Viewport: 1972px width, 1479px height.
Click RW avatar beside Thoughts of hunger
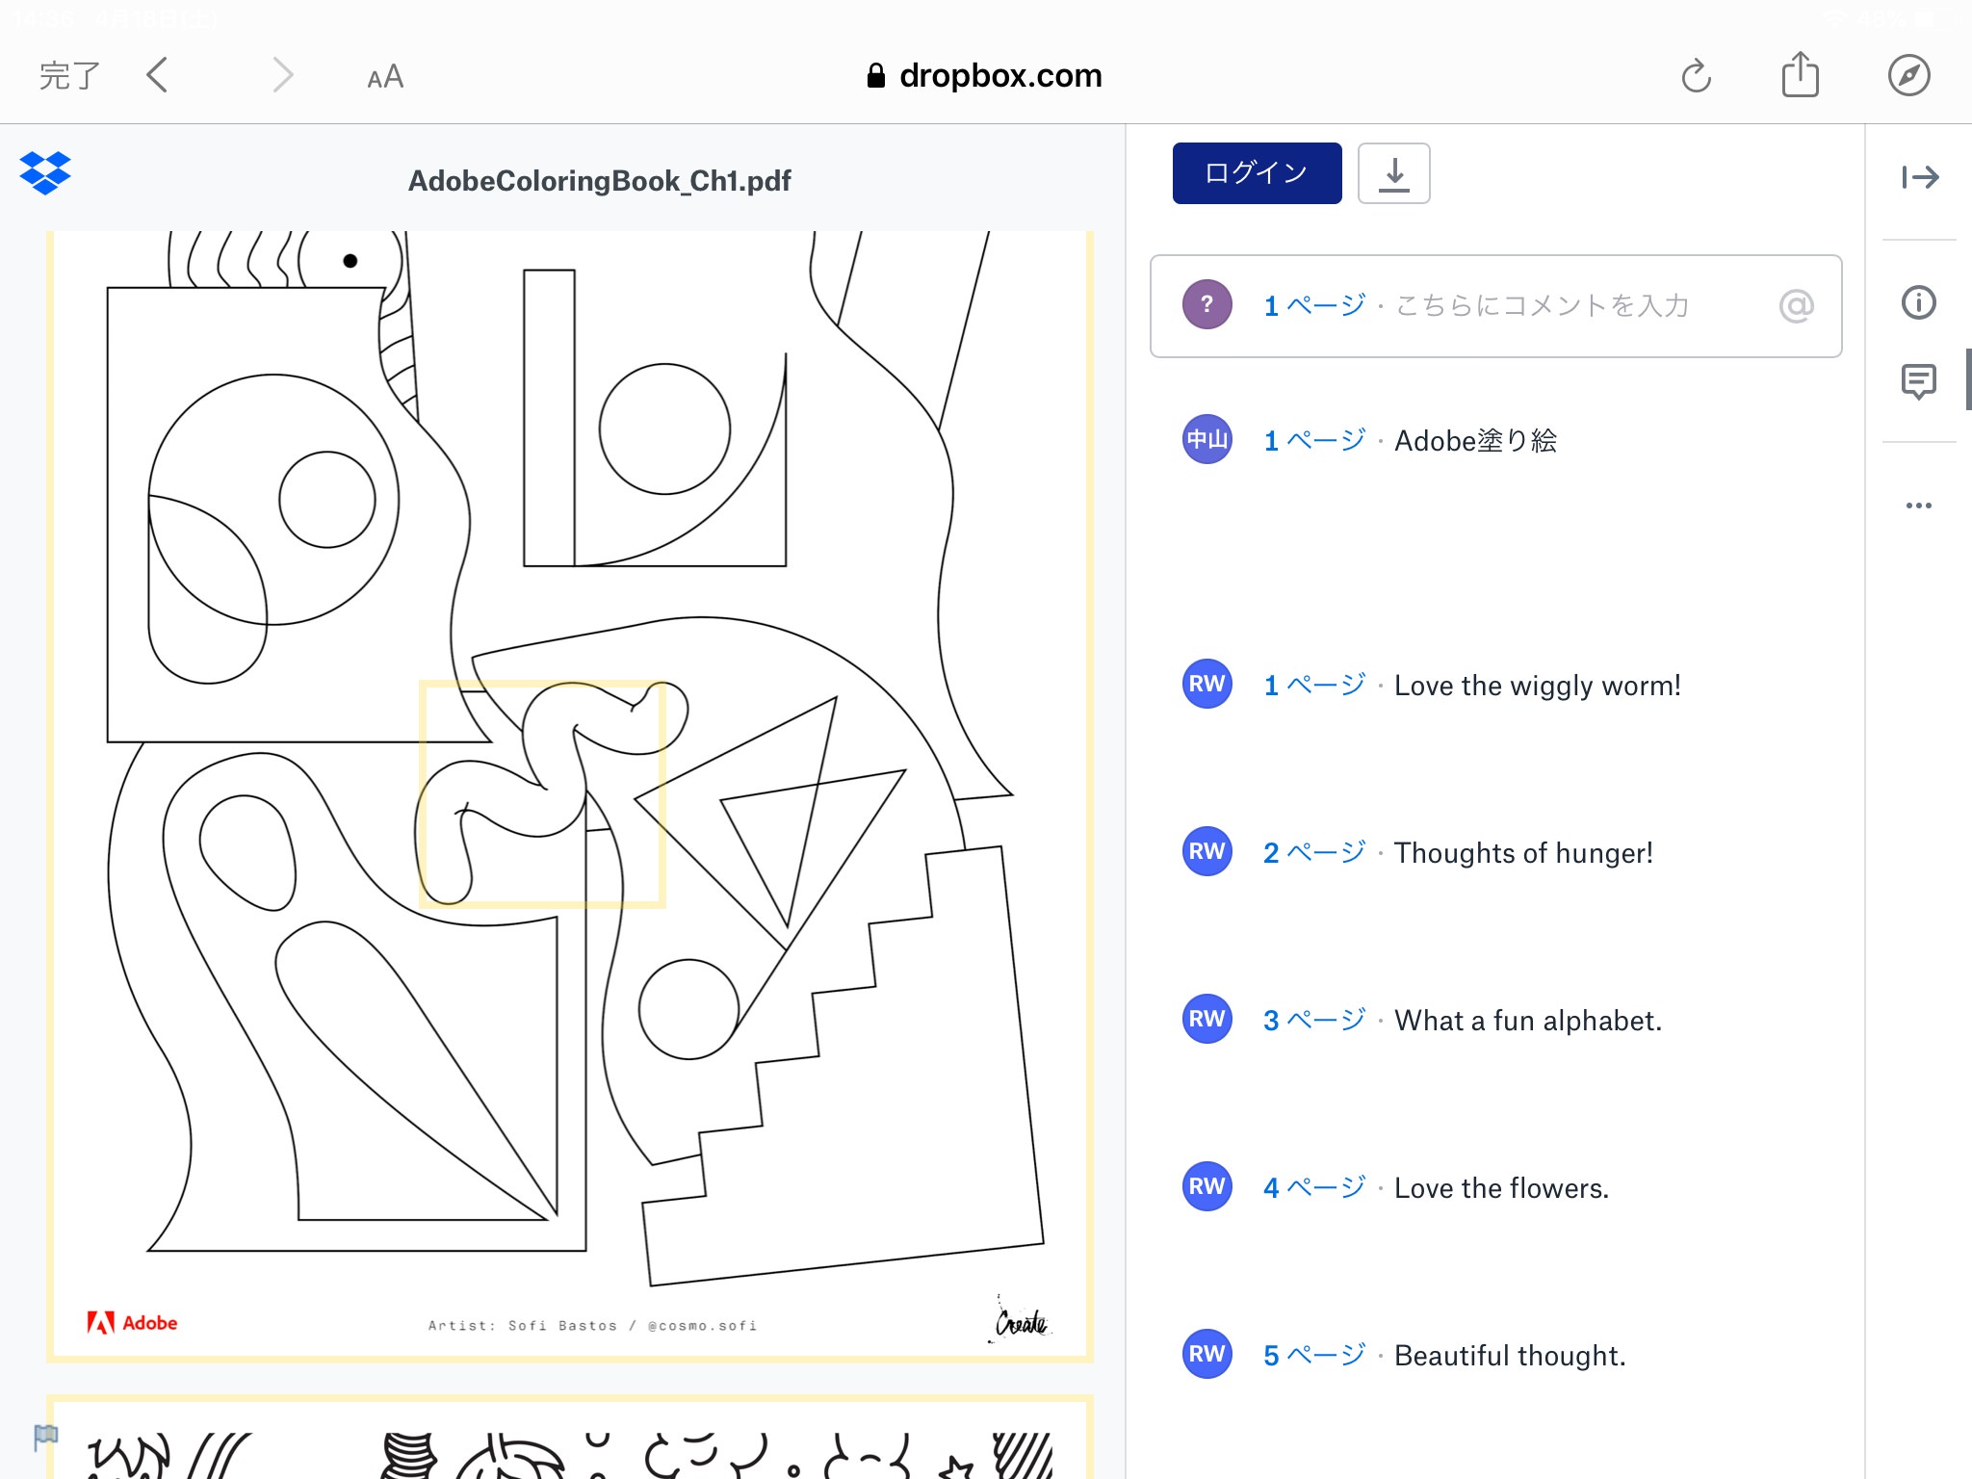(x=1207, y=851)
